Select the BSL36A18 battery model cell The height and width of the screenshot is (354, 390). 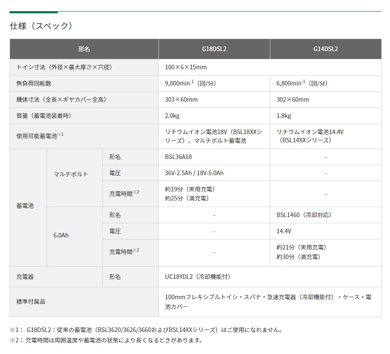tap(178, 157)
